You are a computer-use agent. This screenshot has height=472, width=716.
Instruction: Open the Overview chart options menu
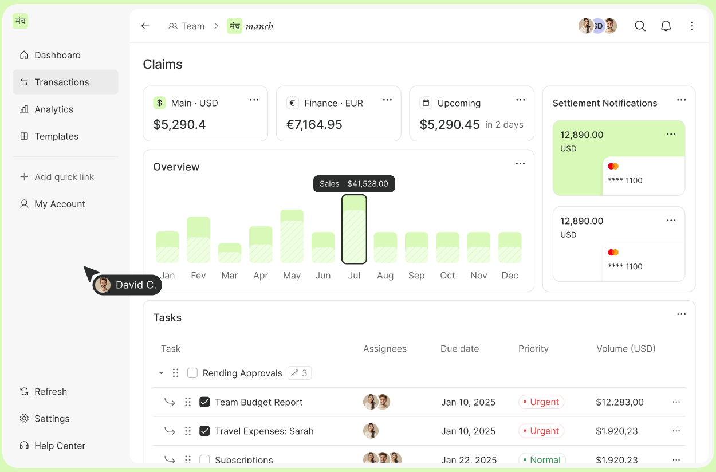click(x=520, y=163)
